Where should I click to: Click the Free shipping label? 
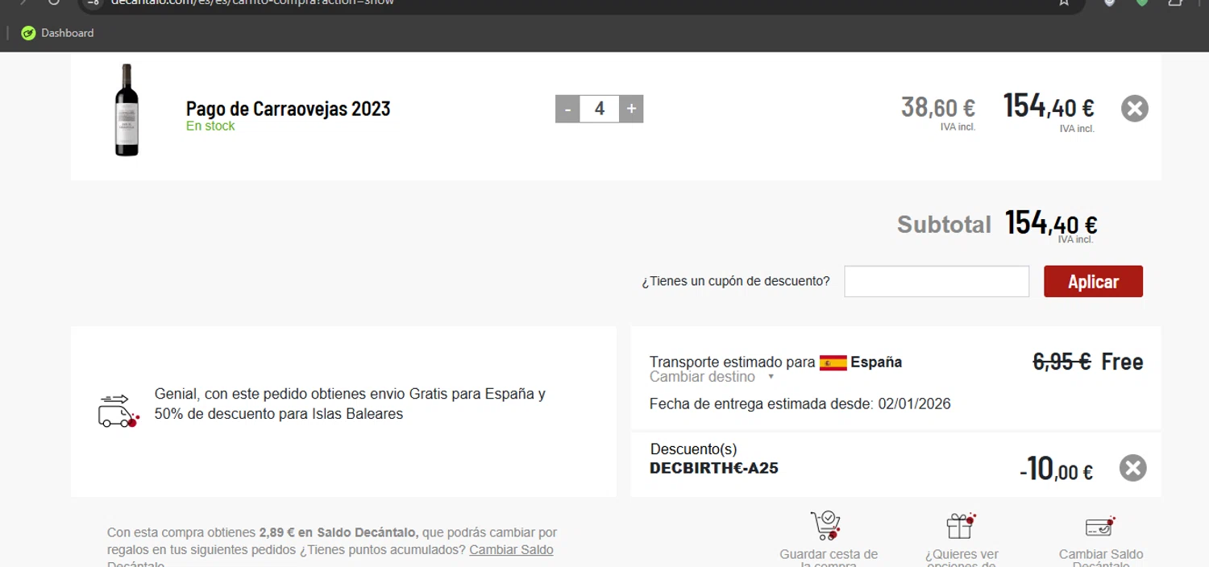(x=1122, y=362)
